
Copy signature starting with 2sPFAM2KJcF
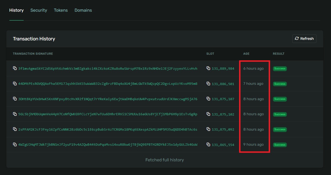(x=15, y=129)
